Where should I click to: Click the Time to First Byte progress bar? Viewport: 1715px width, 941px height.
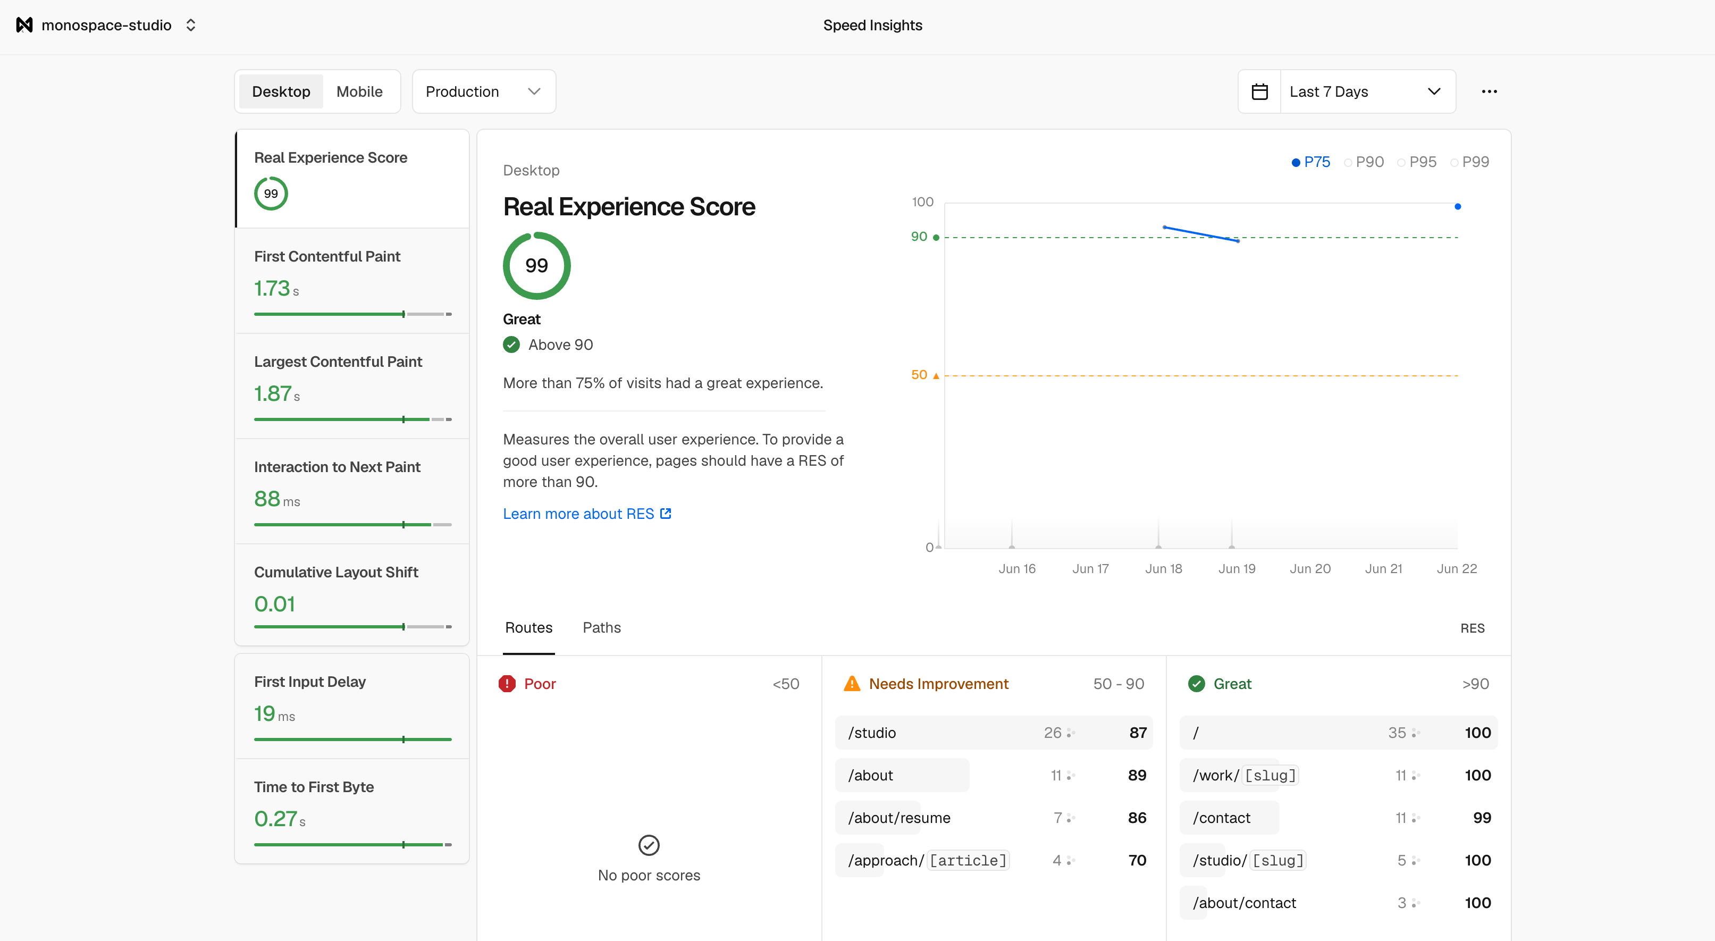coord(353,844)
